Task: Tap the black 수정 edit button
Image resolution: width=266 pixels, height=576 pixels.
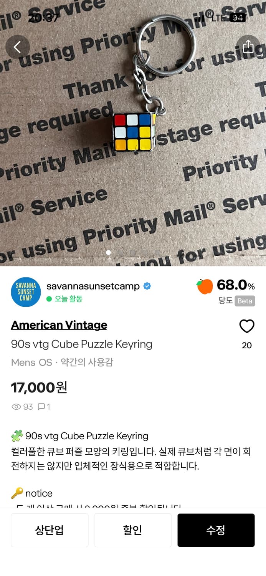Action: [216, 530]
